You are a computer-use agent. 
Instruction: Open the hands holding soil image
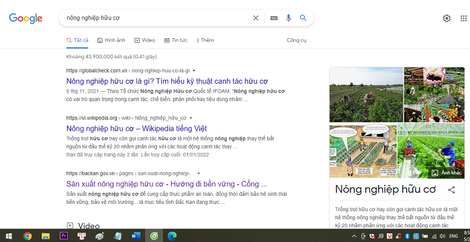coord(434,95)
